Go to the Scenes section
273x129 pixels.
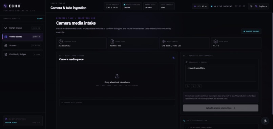23,45
